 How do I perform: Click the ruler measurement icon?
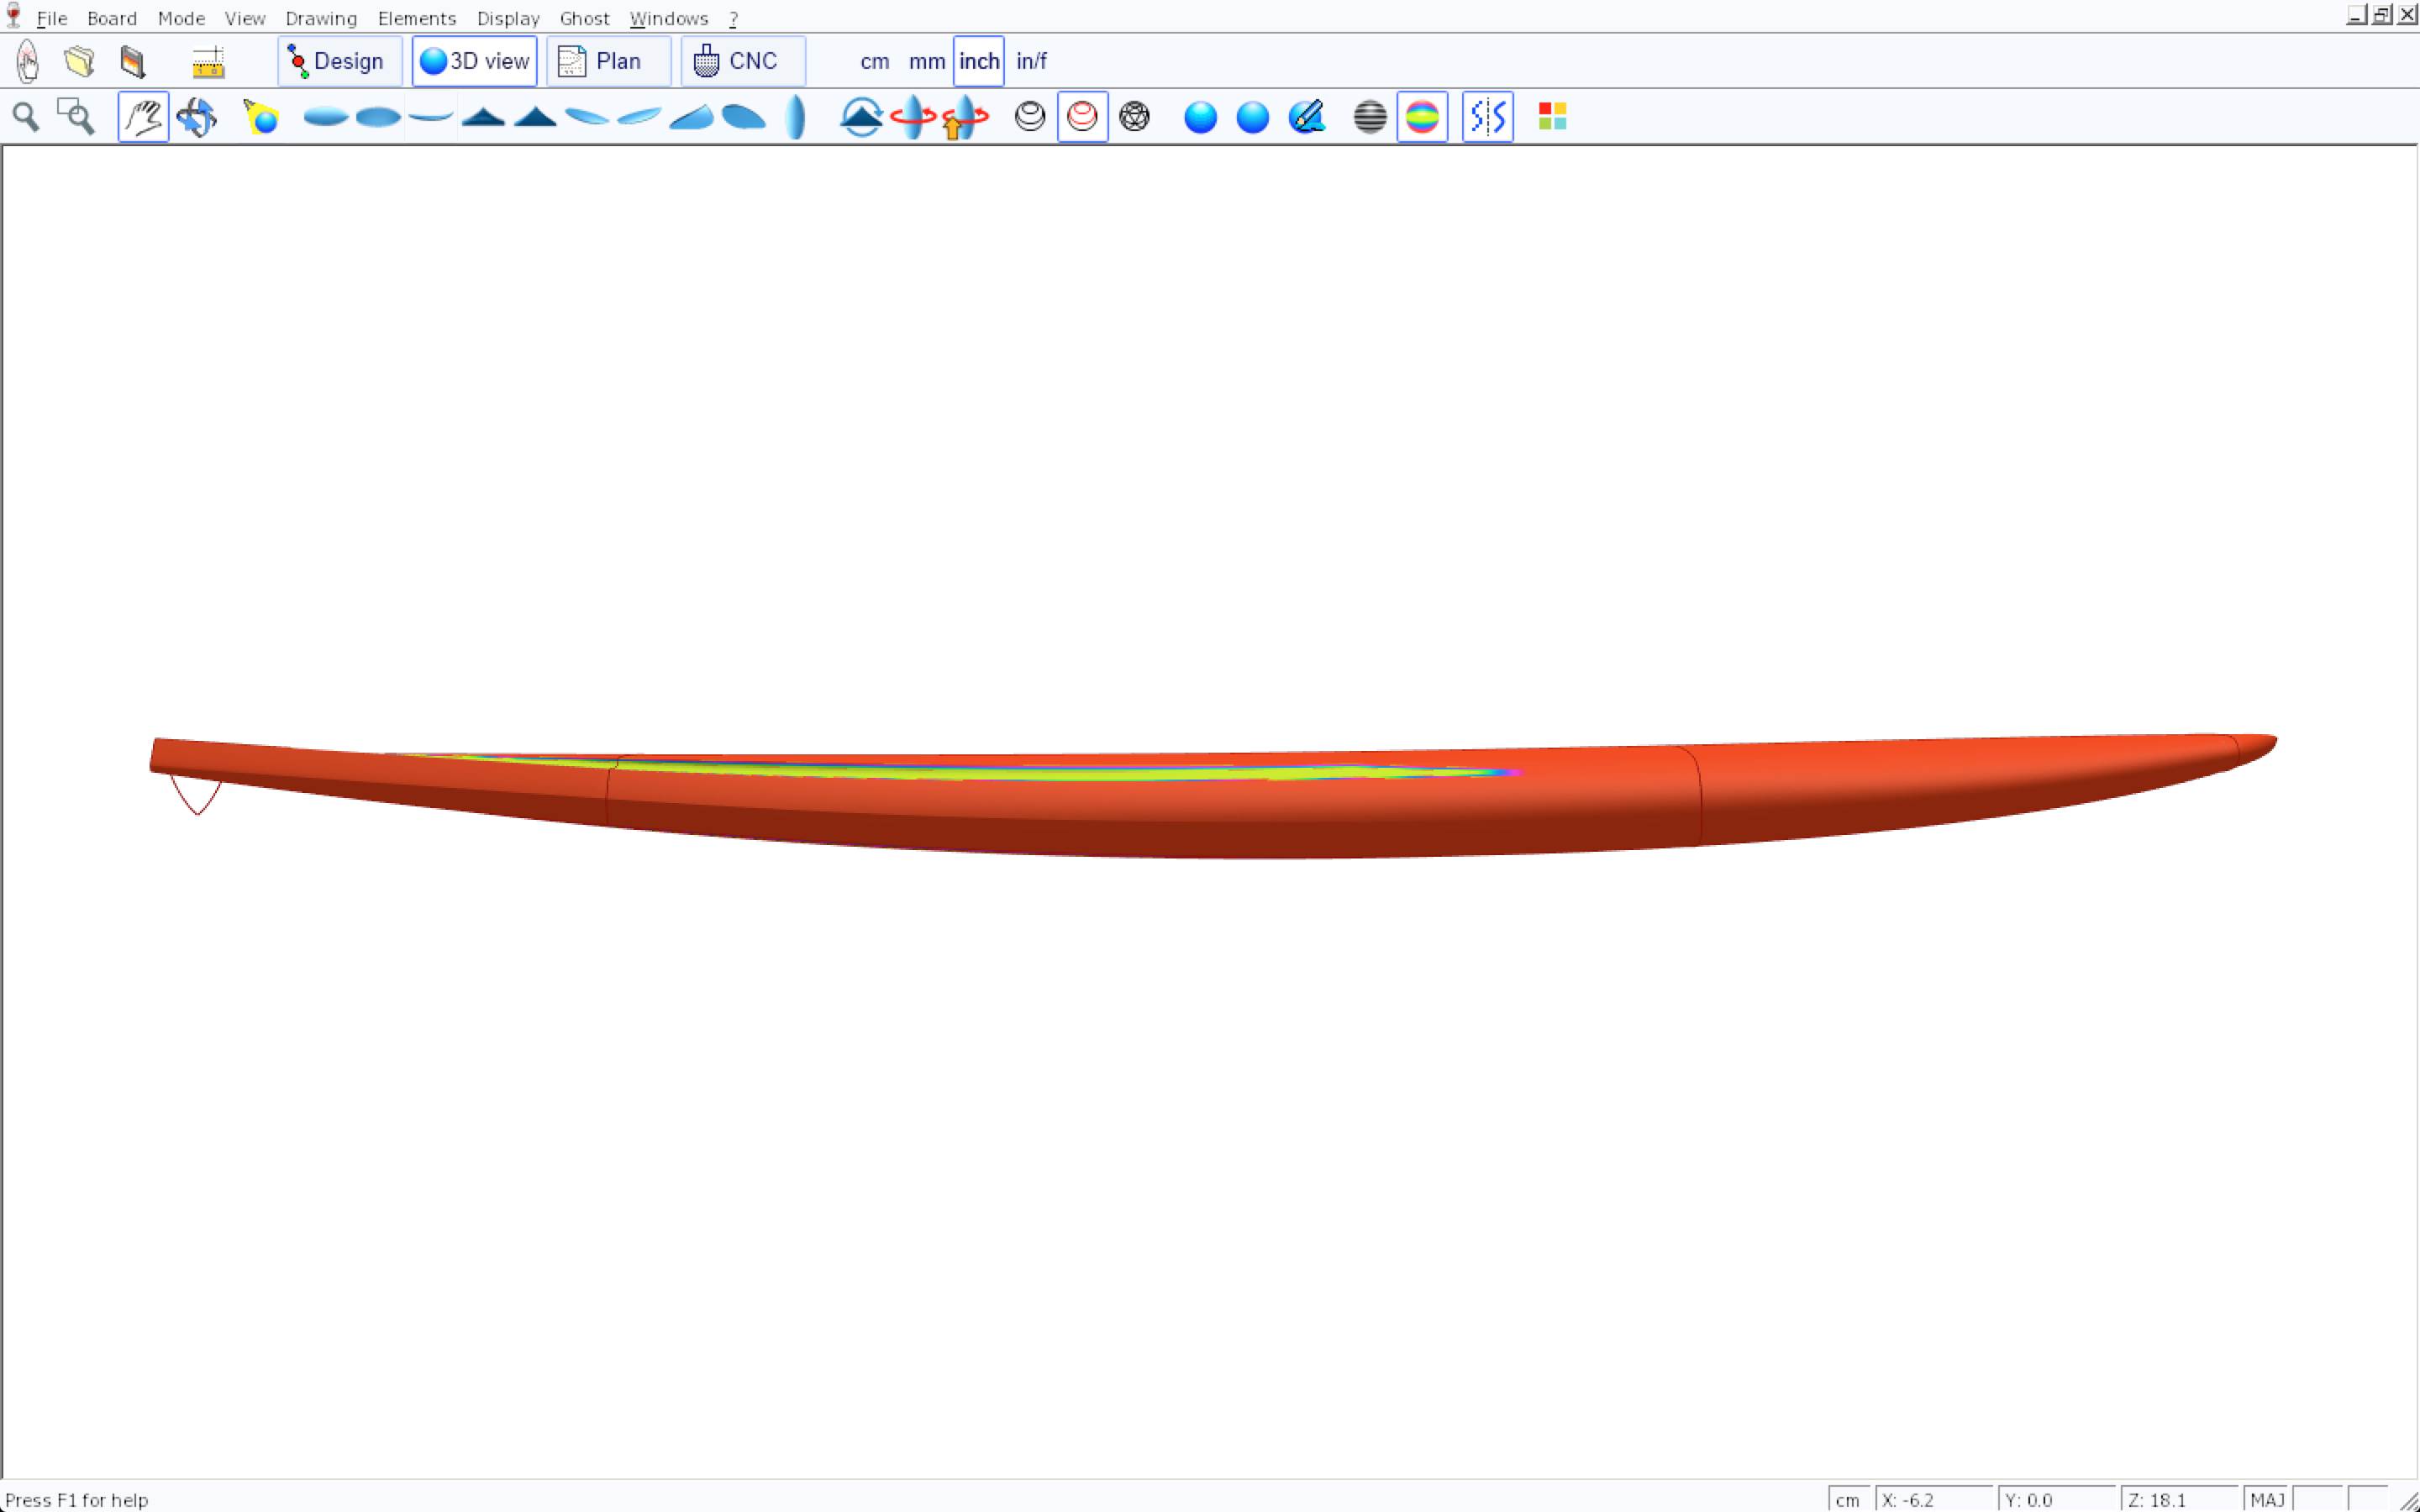[x=208, y=62]
